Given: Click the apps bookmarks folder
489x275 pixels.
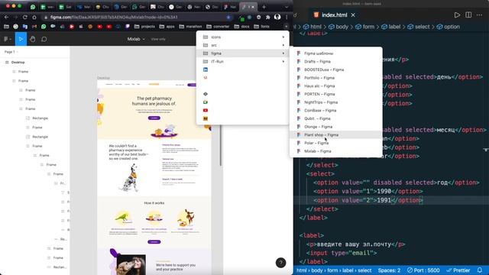Looking at the screenshot, I should pyautogui.click(x=167, y=27).
